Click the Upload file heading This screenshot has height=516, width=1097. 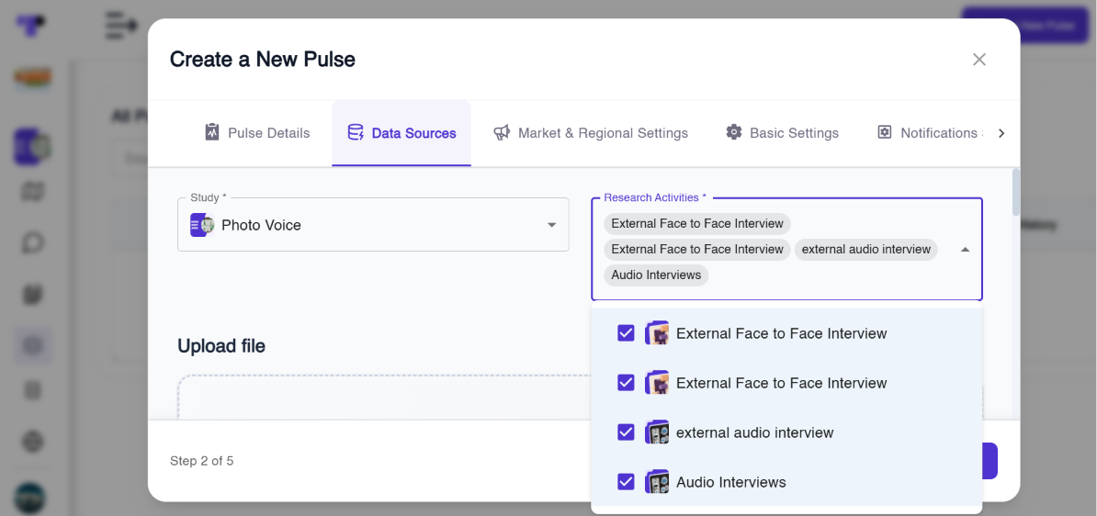click(221, 346)
